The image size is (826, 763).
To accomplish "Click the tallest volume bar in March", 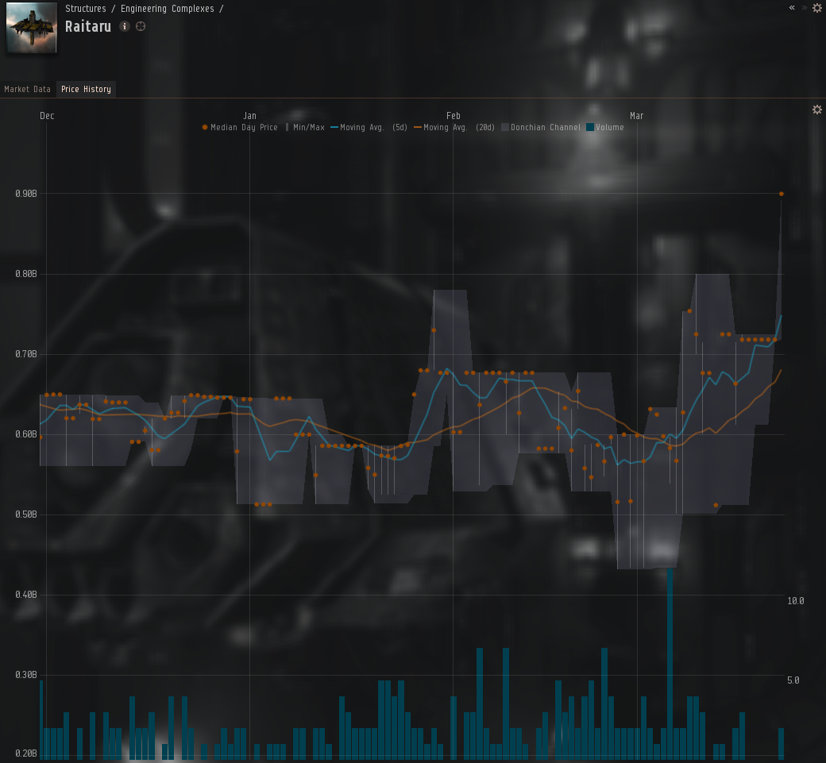I will coord(670,664).
